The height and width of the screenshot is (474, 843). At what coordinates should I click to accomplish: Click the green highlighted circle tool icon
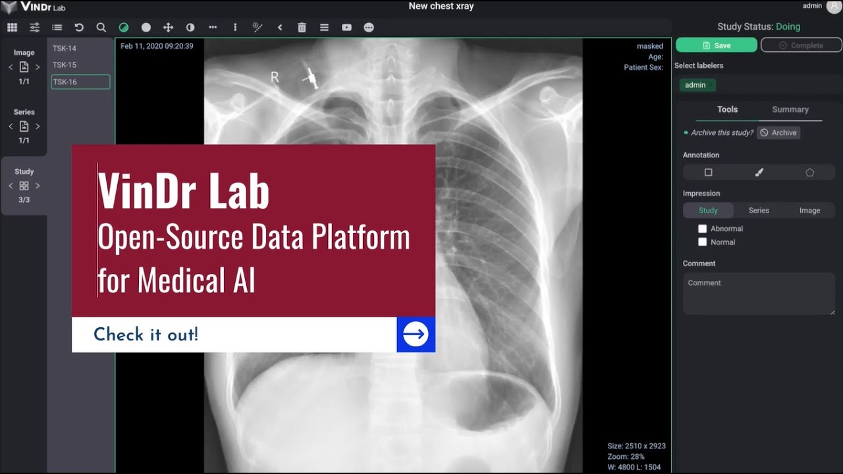tap(123, 28)
